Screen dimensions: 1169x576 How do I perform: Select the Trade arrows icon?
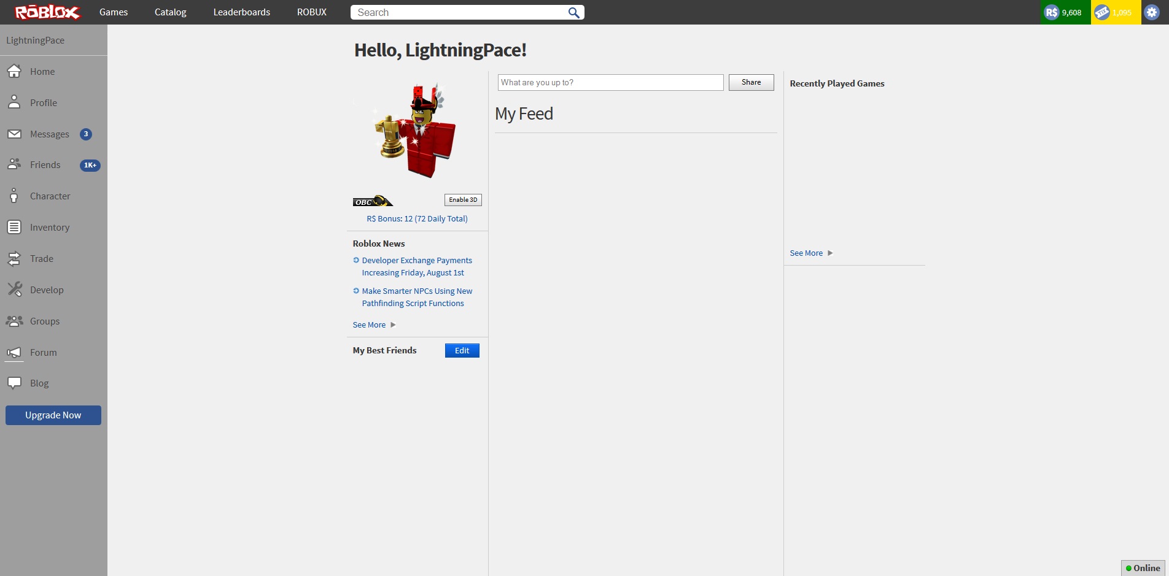point(15,258)
